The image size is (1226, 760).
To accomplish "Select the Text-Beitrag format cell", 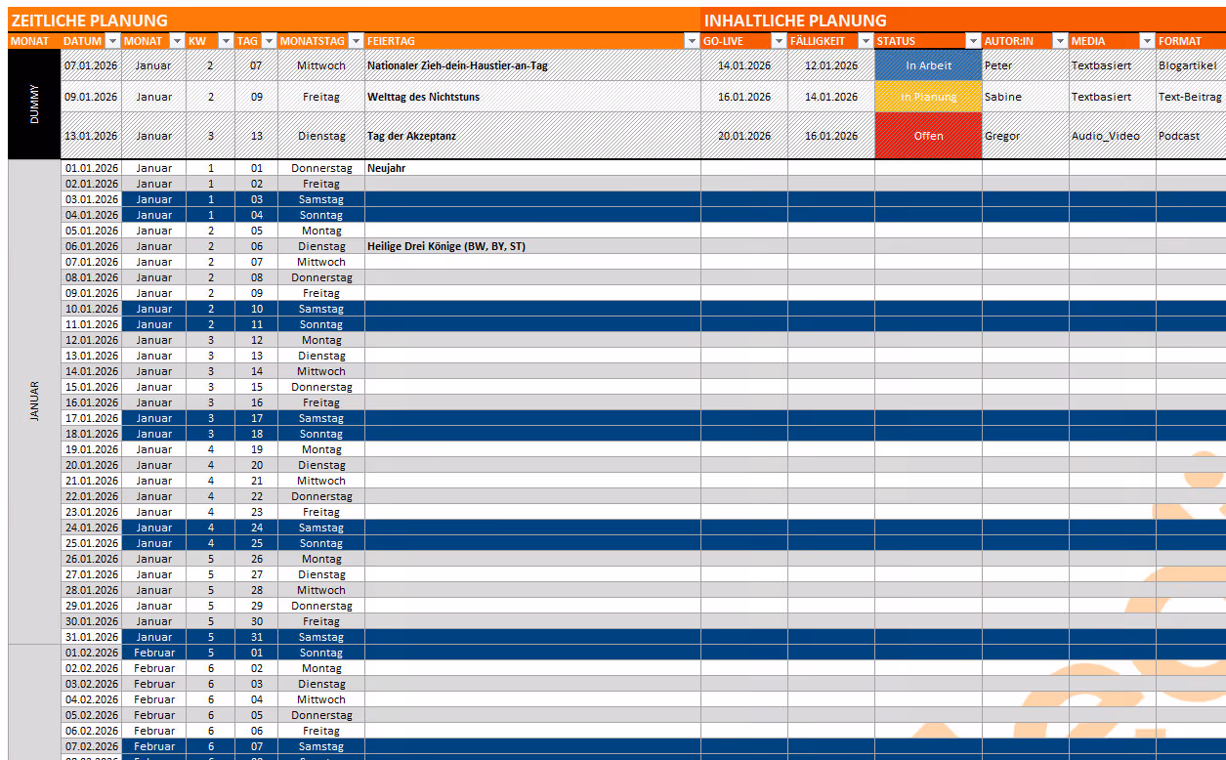I will (1191, 97).
